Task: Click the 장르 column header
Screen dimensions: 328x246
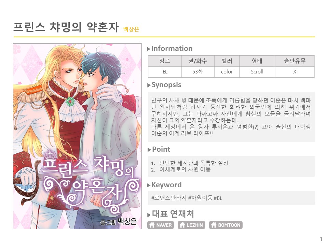Action: pos(165,61)
